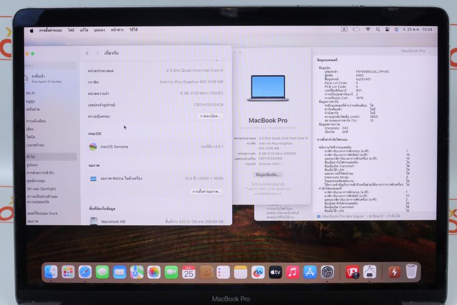
Task: Click the Siri icon in menu bar
Action: [x=397, y=29]
